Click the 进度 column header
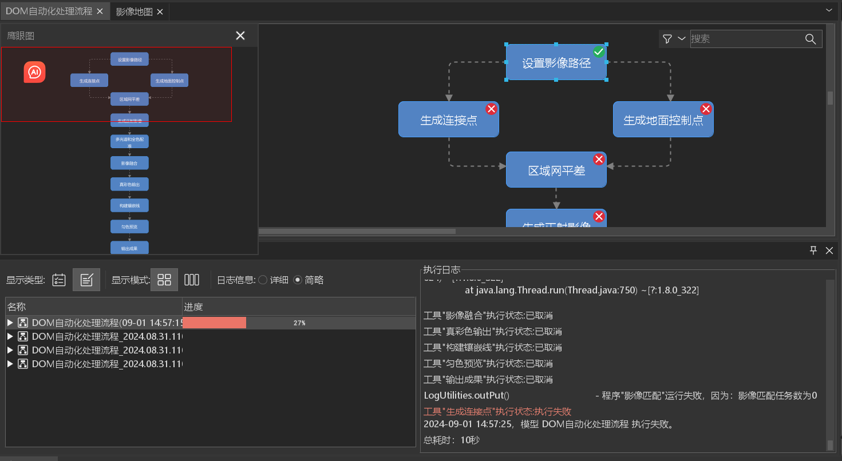 (299, 307)
